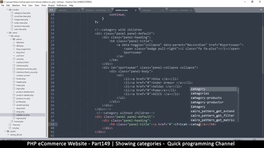Screen dimensions: 264x148
Task: Open user.class.php file
Action: 20,29
